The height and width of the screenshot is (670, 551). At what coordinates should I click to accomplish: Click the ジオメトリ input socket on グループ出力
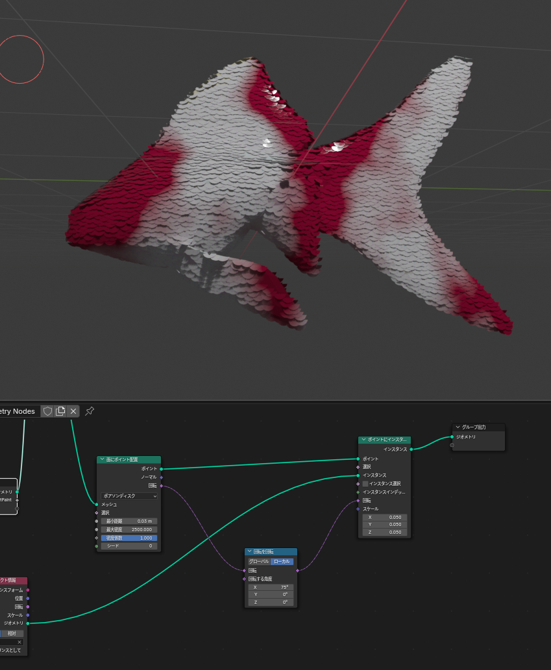click(452, 437)
